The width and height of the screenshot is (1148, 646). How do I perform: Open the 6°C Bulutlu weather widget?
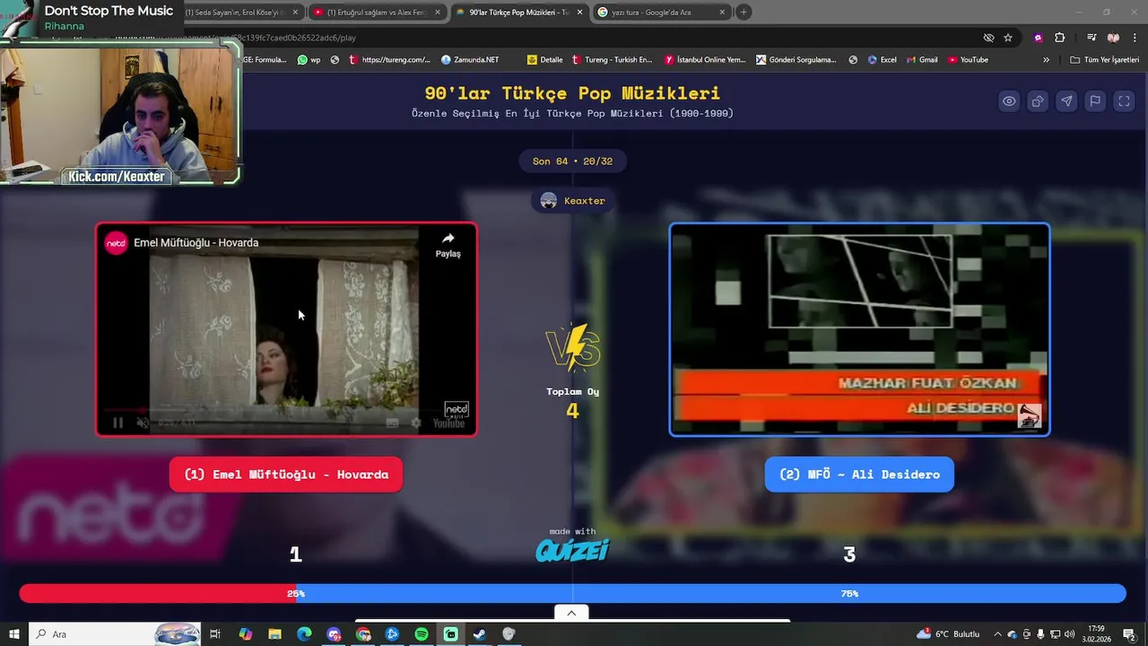tap(949, 634)
